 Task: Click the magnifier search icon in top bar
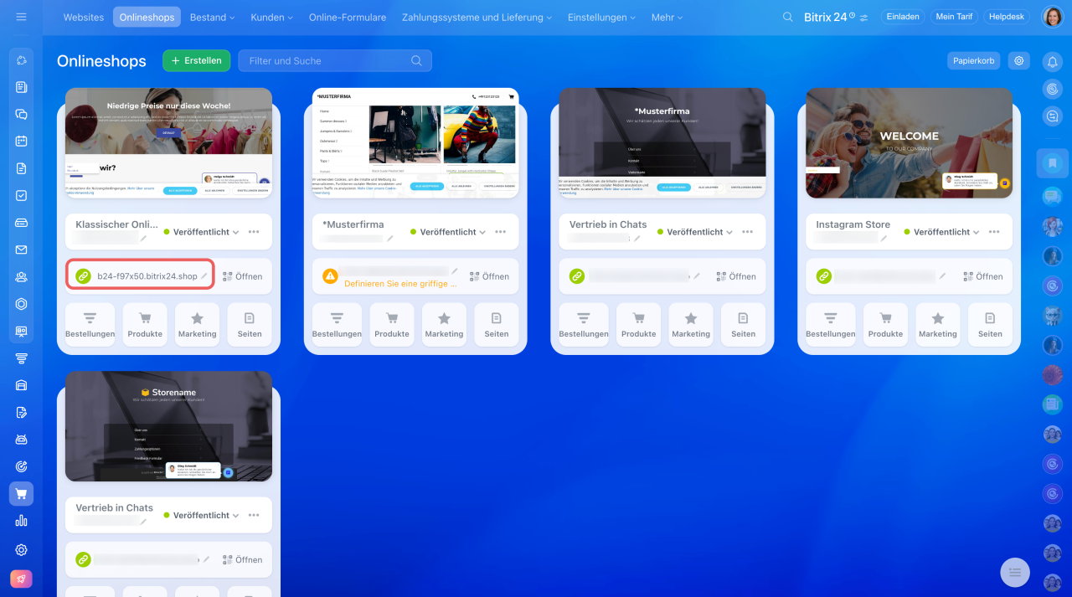click(x=787, y=17)
